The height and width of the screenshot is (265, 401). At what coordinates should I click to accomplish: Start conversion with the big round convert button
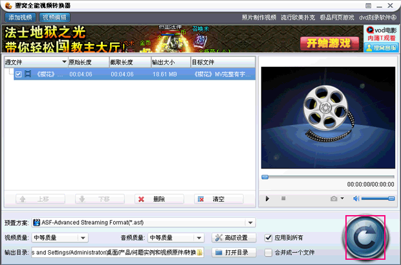pyautogui.click(x=365, y=237)
